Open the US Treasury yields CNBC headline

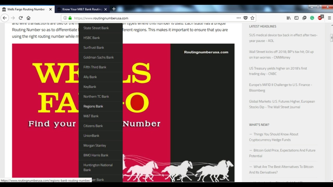[278, 71]
